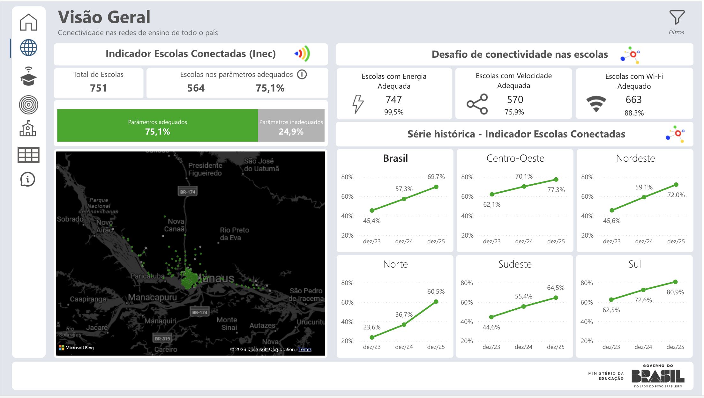The width and height of the screenshot is (704, 398).
Task: Click the Brasil dez/25 data point
Action: (x=436, y=187)
